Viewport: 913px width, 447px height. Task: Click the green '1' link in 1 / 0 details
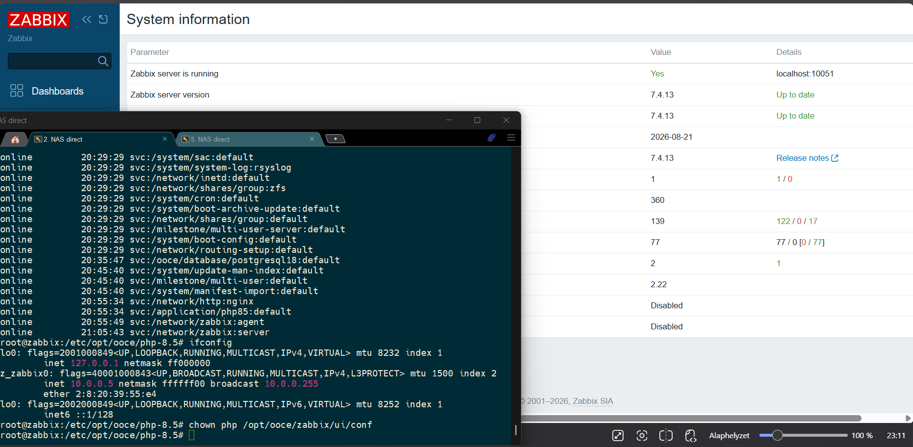click(x=779, y=179)
